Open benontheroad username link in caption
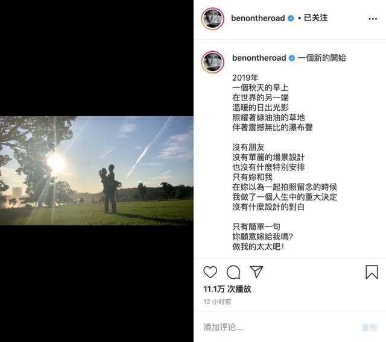The image size is (386, 342). (259, 58)
